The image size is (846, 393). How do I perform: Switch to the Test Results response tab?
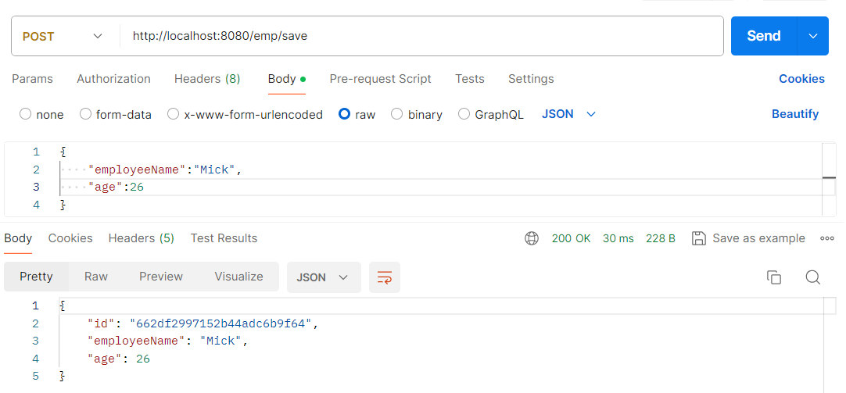[x=224, y=238]
